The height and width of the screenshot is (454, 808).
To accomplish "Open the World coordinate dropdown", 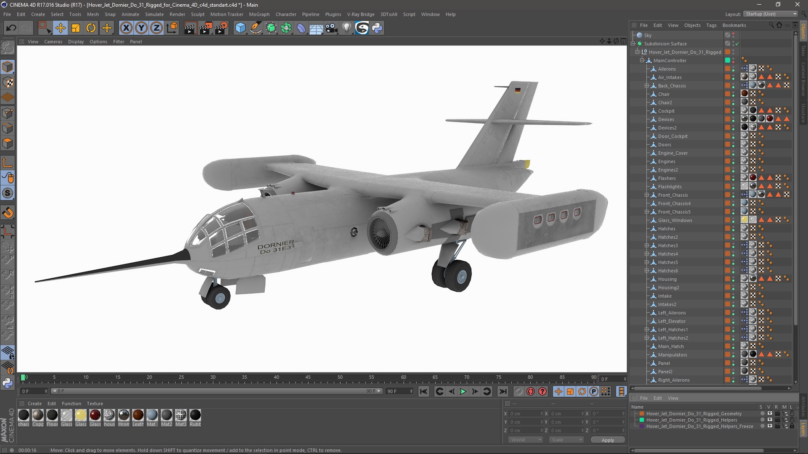I will tap(526, 440).
